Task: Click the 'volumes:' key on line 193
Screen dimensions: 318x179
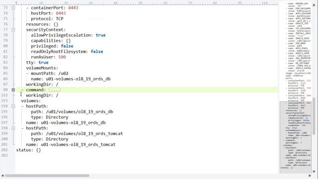Action: click(31, 100)
